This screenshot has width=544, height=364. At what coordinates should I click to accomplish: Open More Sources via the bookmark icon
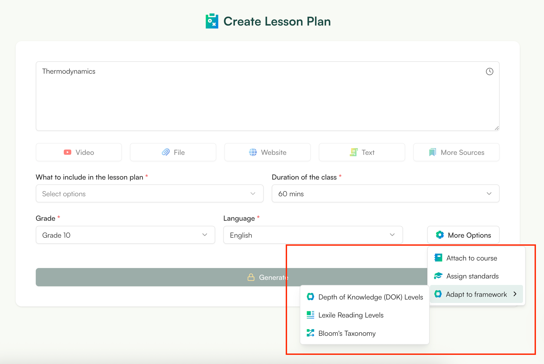(432, 152)
